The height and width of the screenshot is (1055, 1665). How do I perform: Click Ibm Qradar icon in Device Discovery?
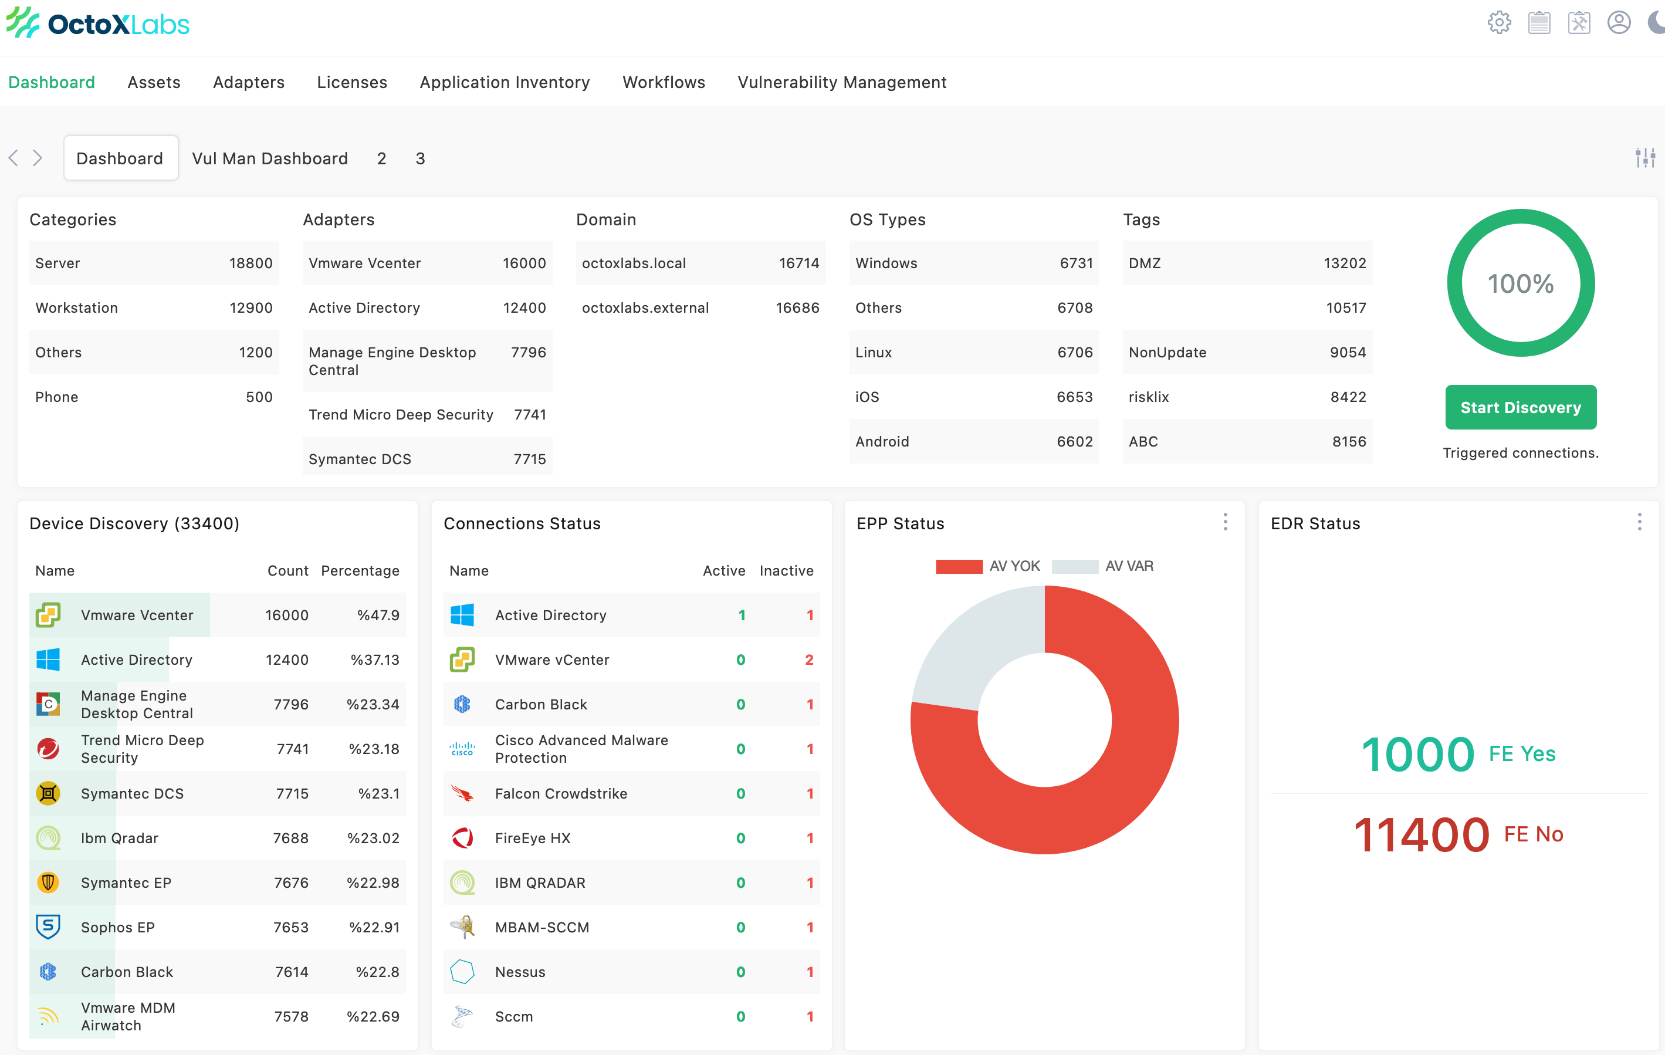[x=48, y=838]
